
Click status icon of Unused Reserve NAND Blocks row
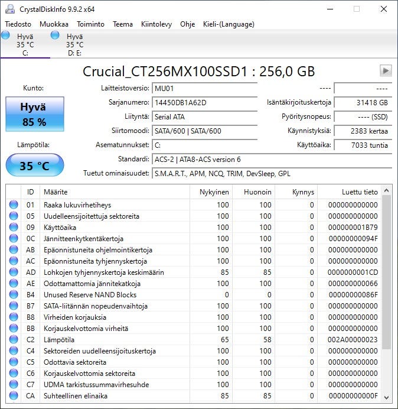click(x=14, y=294)
